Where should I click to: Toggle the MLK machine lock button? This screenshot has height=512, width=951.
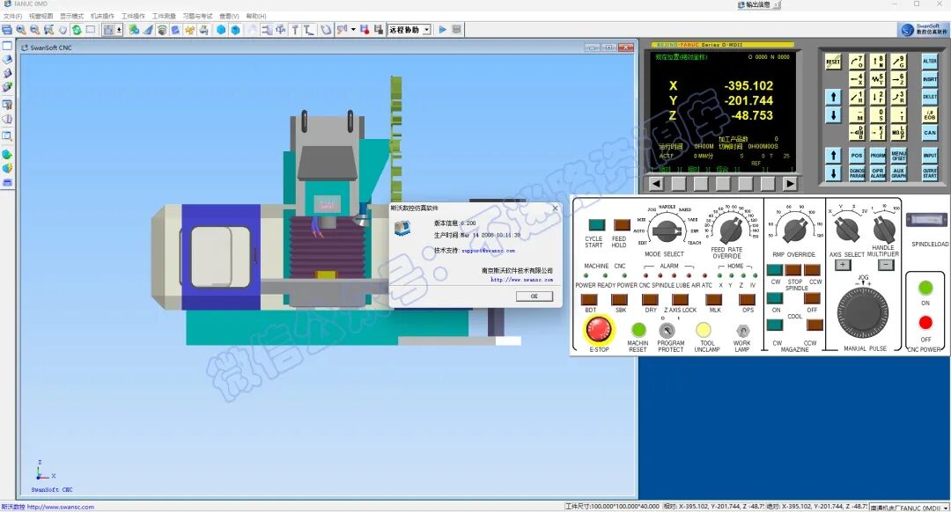[714, 299]
